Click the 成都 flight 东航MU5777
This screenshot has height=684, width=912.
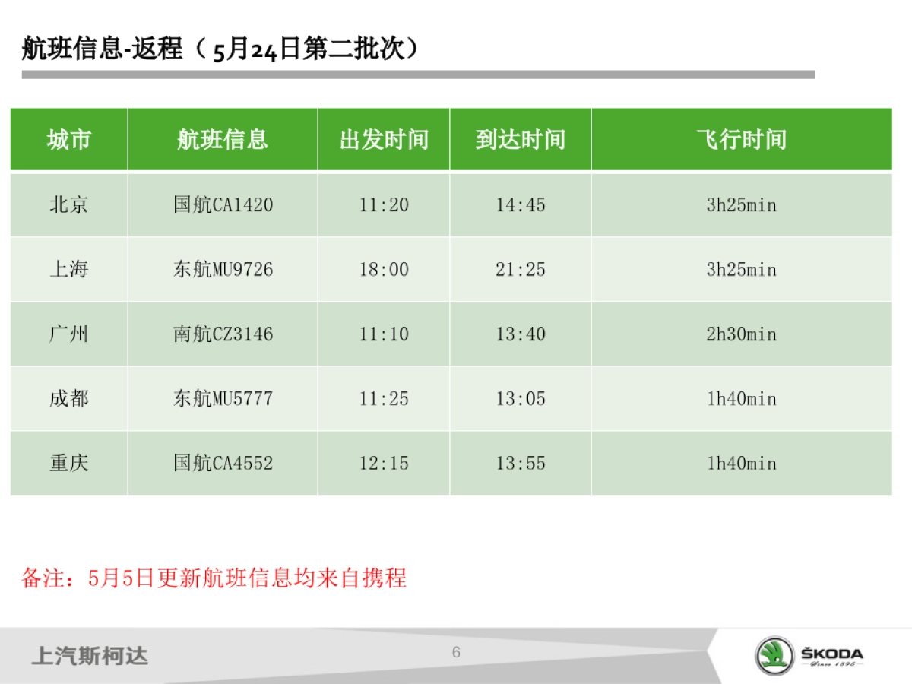[223, 398]
